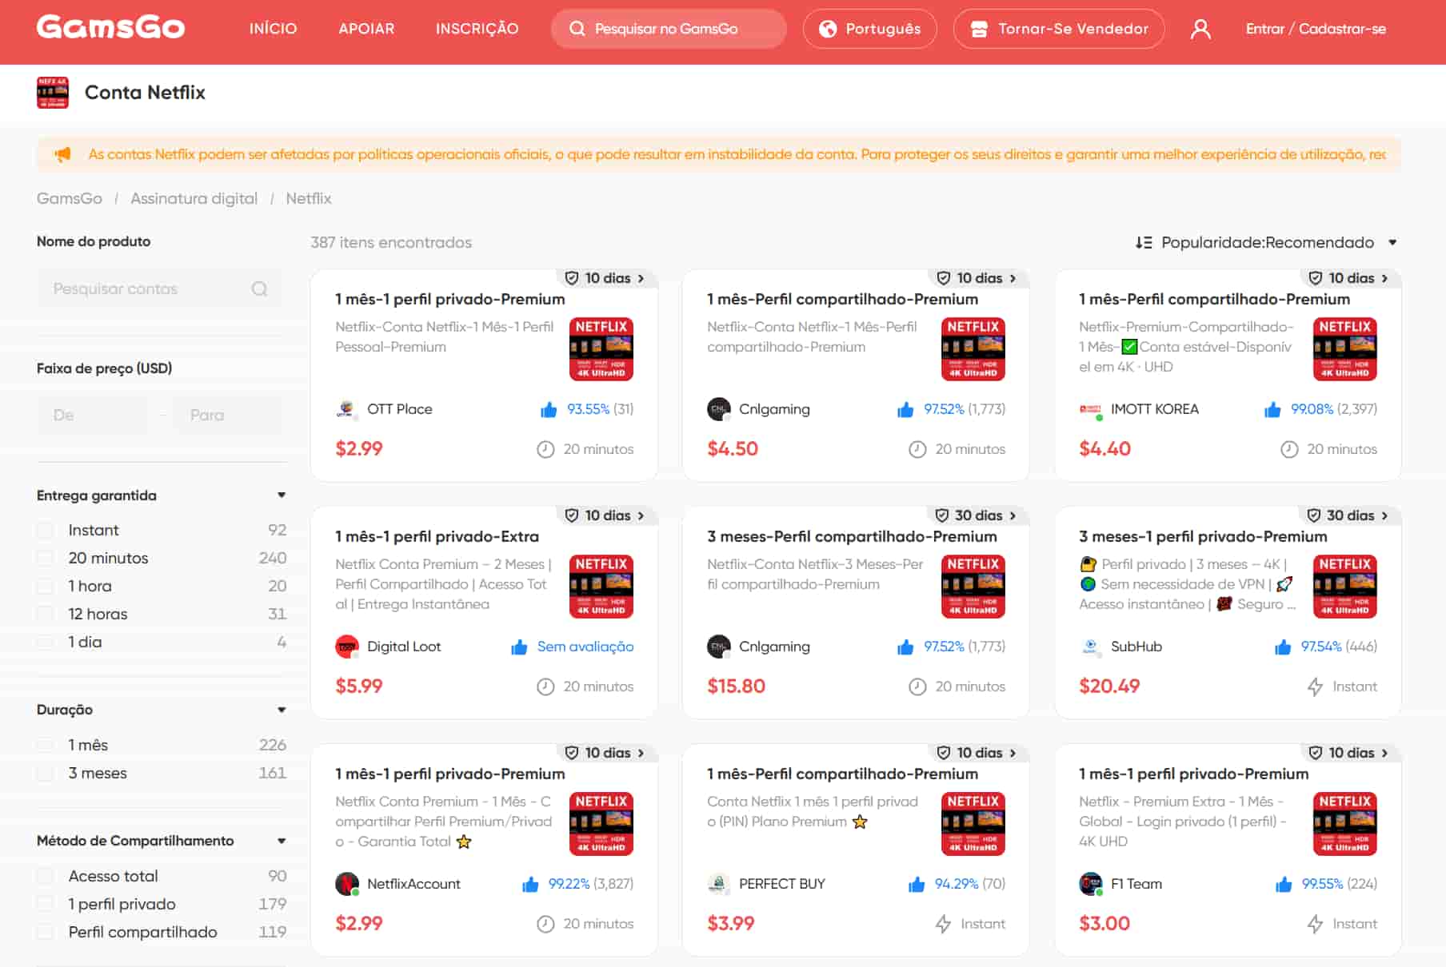Click the search magnifier in Pesquisar contas
This screenshot has height=967, width=1446.
tap(259, 289)
